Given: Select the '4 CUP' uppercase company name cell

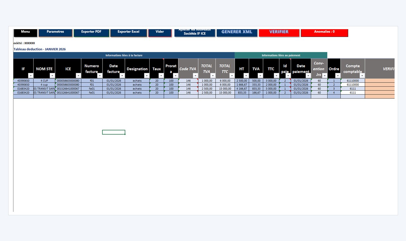Looking at the screenshot, I should tap(44, 81).
